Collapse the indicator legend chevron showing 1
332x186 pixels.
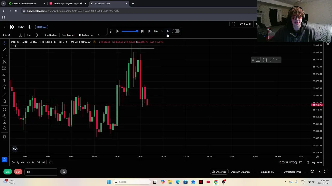[14, 46]
